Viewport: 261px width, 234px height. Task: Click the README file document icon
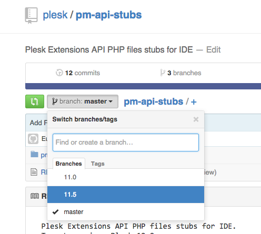coord(34,172)
